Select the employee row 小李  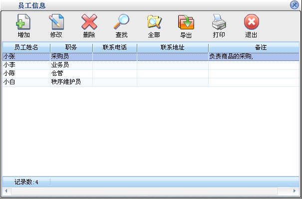point(151,65)
